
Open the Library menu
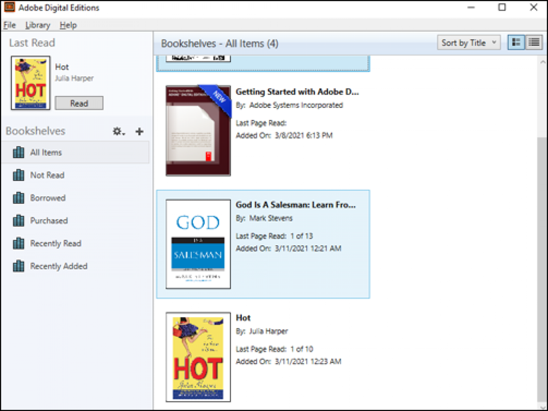pos(38,25)
